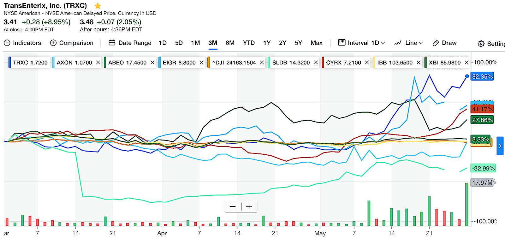Image resolution: width=505 pixels, height=239 pixels.
Task: Select the 3M range tab
Action: [213, 43]
